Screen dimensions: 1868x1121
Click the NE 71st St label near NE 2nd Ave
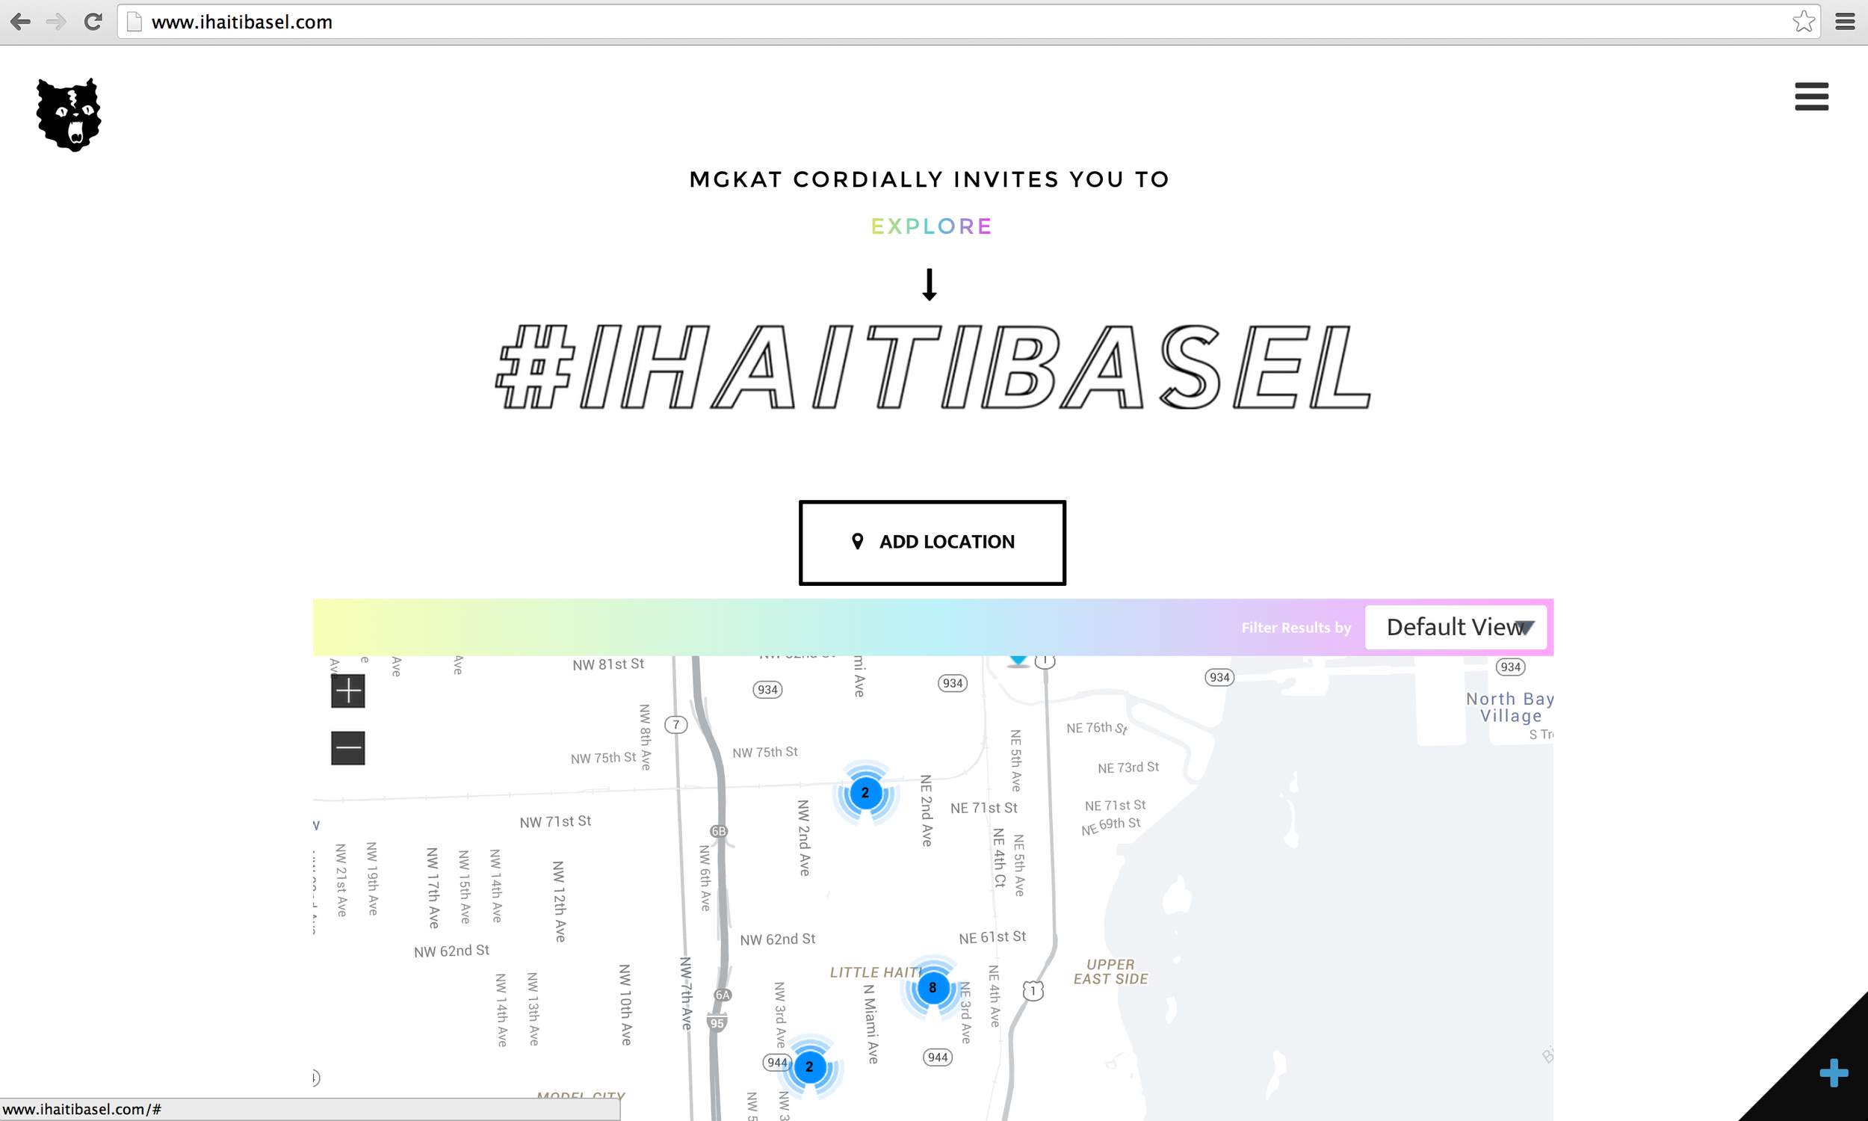coord(984,808)
